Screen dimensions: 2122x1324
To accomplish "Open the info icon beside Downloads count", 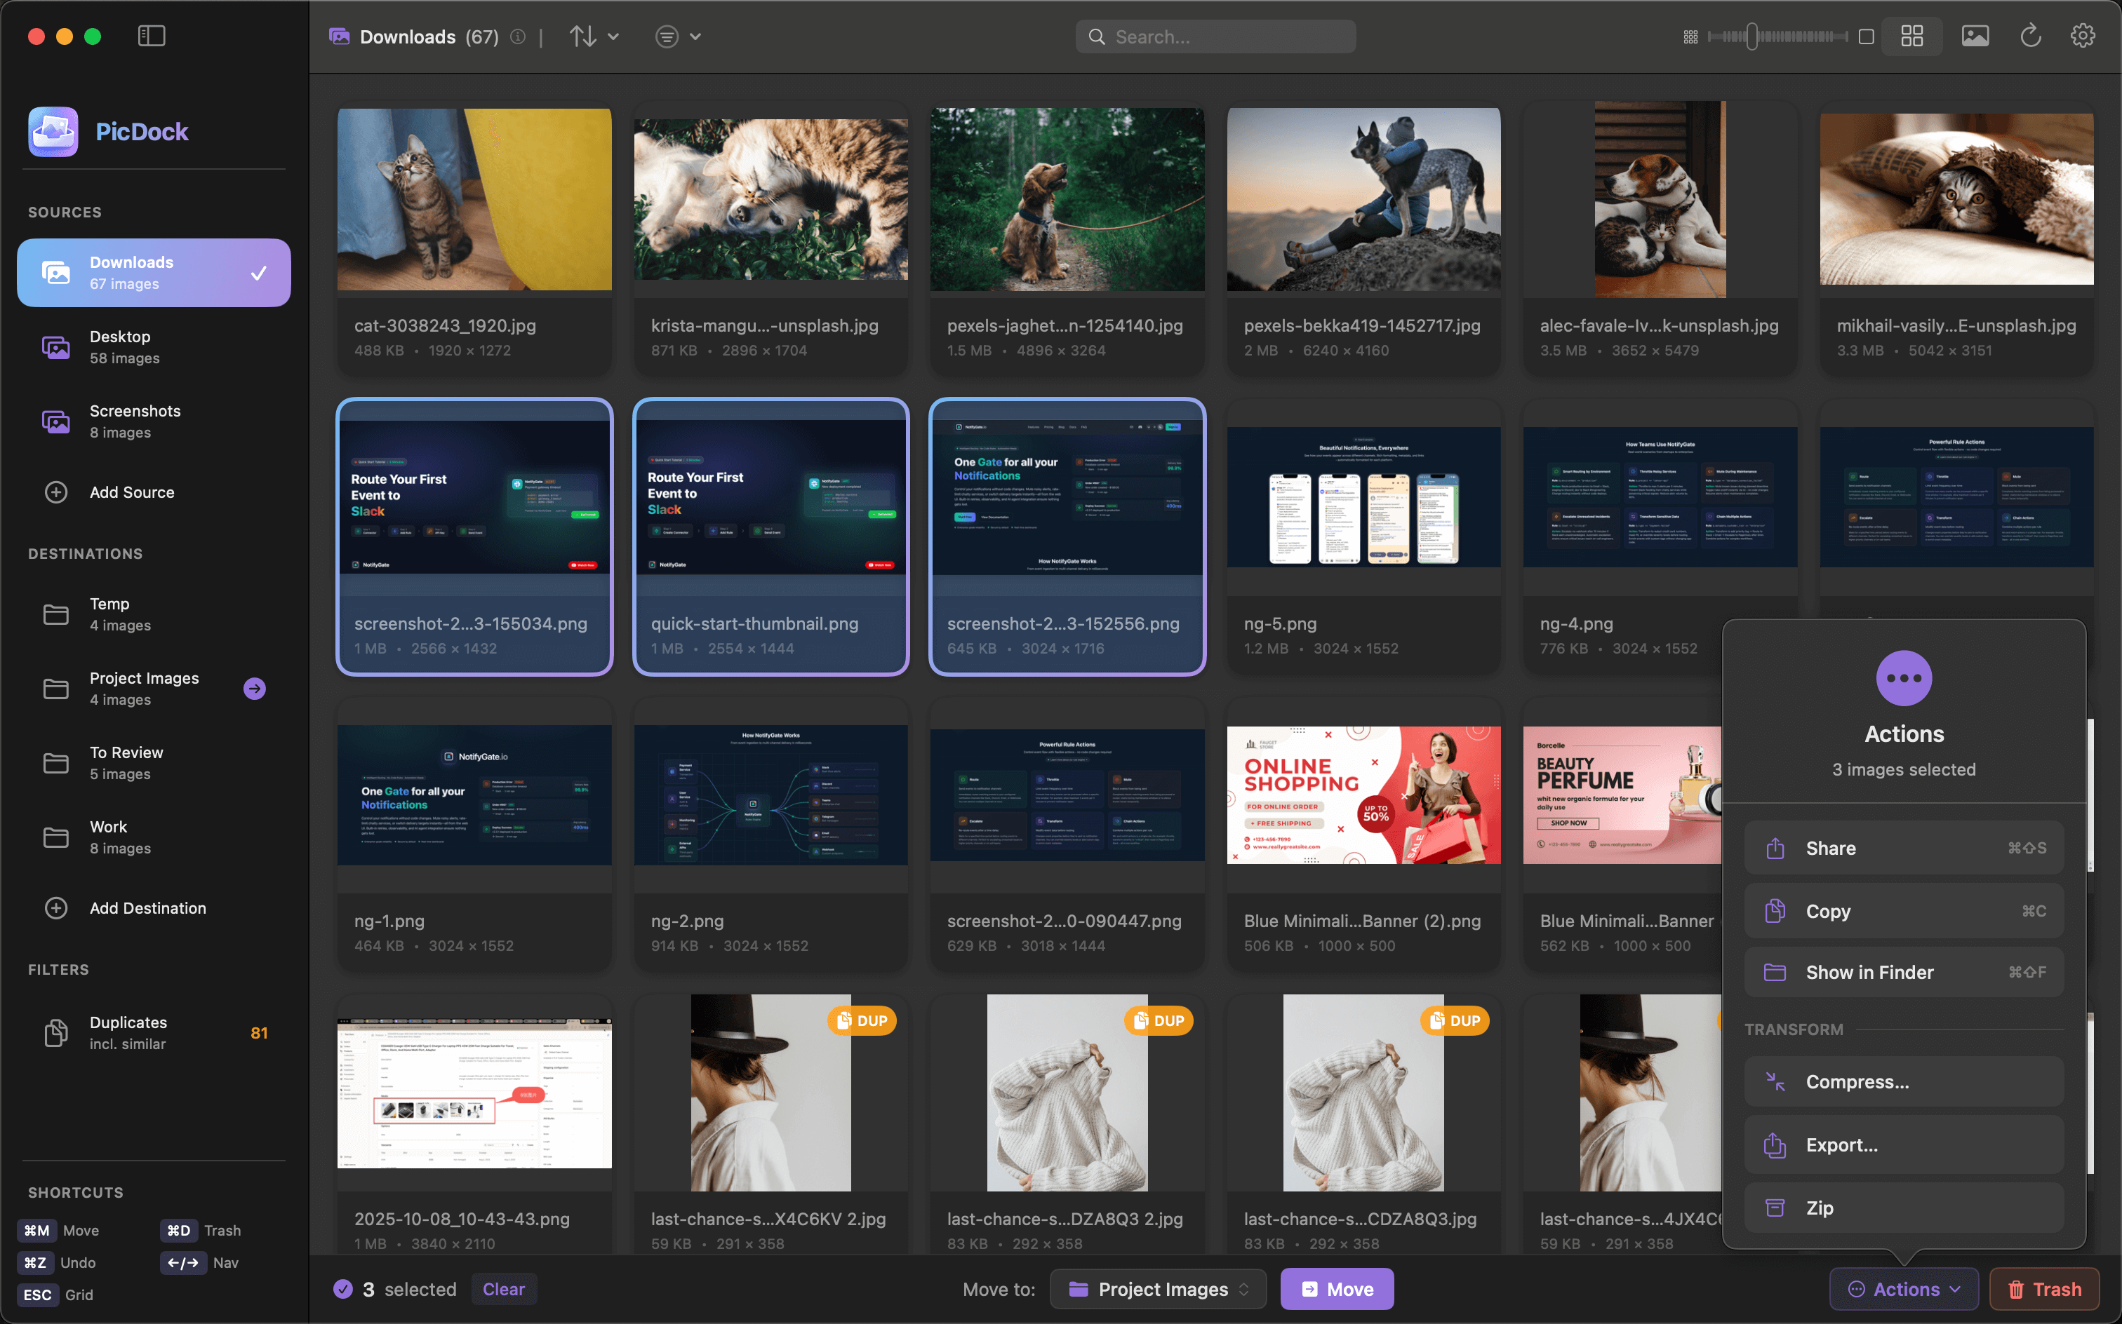I will 517,36.
